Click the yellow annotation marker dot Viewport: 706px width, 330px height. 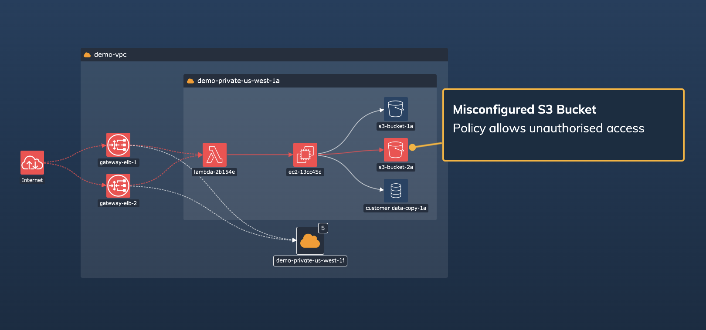point(412,147)
